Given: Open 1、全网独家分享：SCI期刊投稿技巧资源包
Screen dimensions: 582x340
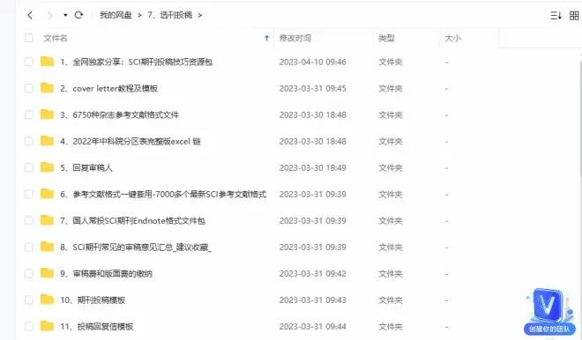Looking at the screenshot, I should [x=136, y=62].
